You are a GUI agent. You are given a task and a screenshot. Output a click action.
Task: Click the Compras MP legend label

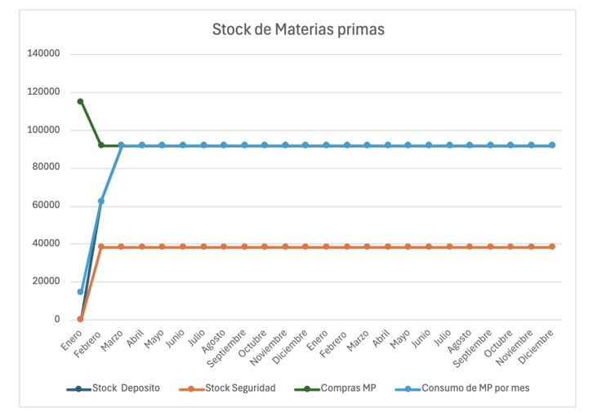pos(348,388)
